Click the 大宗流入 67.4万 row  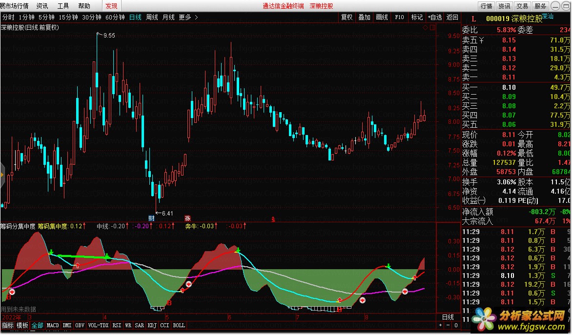(516, 221)
